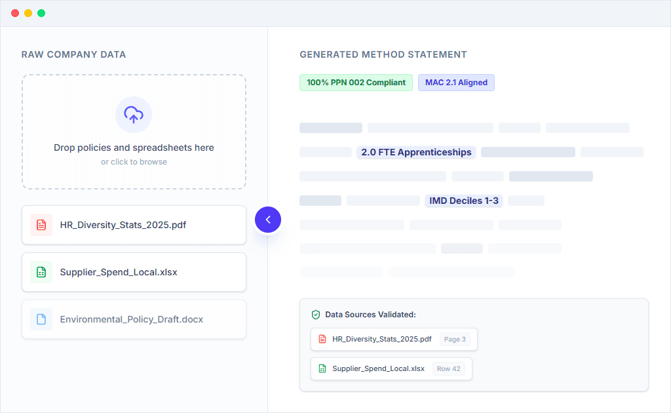Image resolution: width=671 pixels, height=413 pixels.
Task: Click the 'or click to browse' link
Action: point(134,161)
